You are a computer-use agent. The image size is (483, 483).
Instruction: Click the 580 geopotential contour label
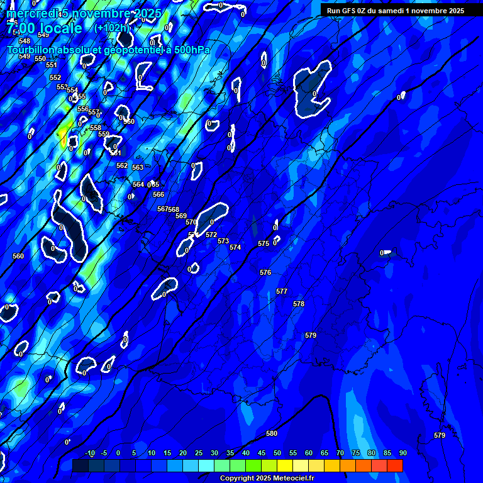pos(272,433)
